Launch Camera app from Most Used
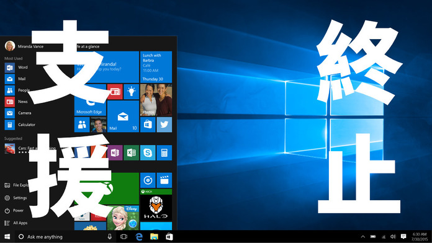432x243 pixels. (17, 113)
